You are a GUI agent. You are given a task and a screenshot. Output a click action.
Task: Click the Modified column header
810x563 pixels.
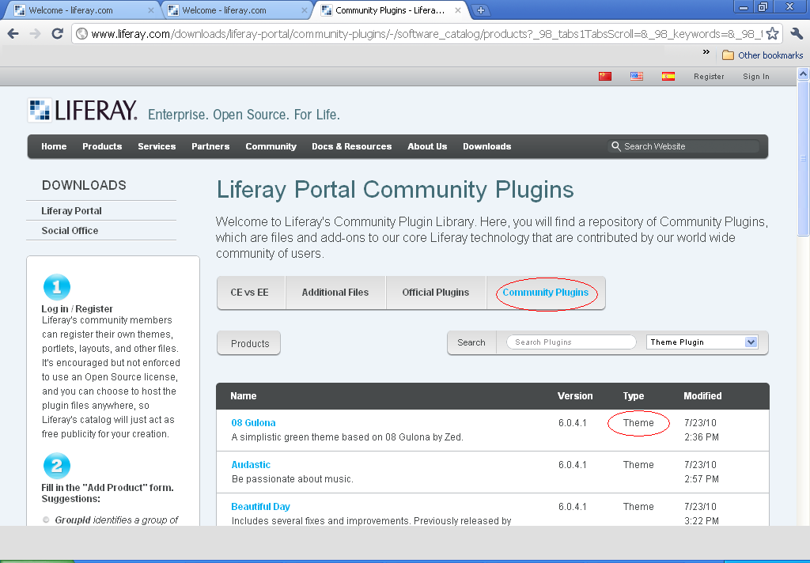[702, 396]
